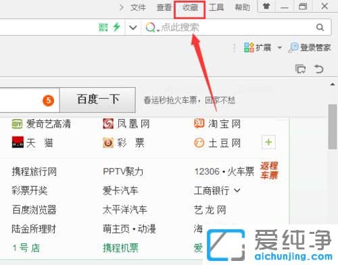Open the 彩票 link

pyautogui.click(x=130, y=143)
